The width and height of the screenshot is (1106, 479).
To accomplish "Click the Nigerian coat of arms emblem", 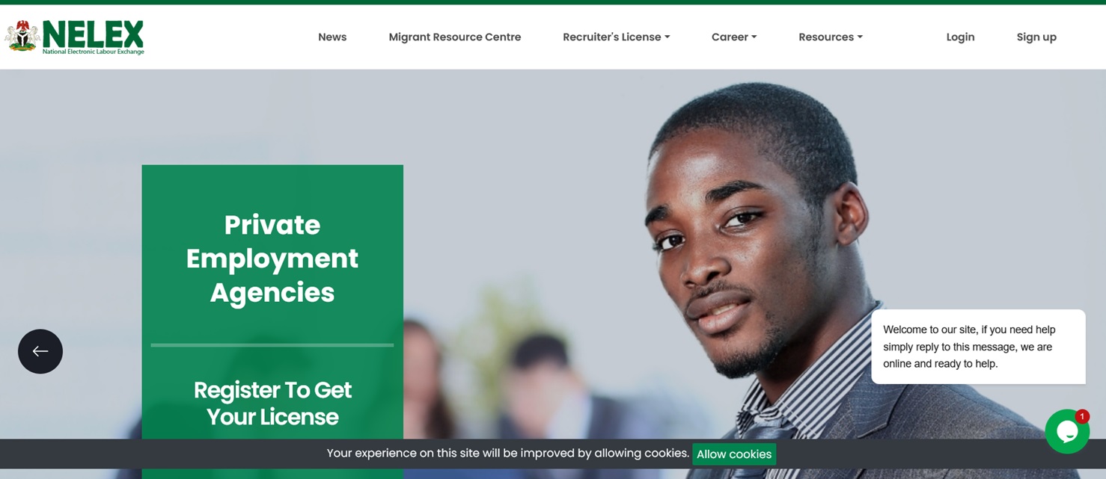I will click(22, 36).
